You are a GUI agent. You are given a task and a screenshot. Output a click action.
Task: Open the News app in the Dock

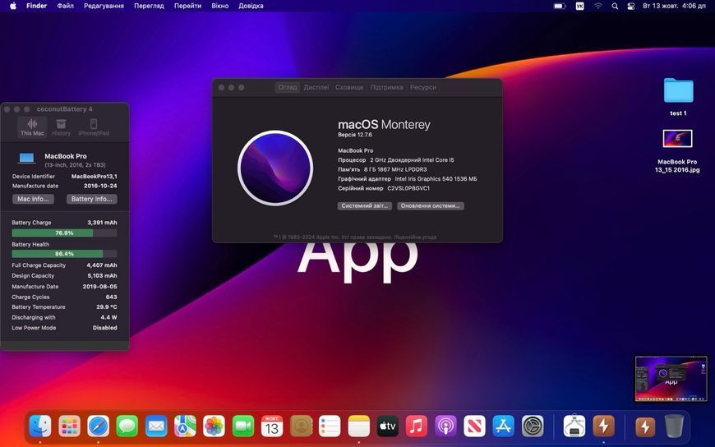point(474,426)
